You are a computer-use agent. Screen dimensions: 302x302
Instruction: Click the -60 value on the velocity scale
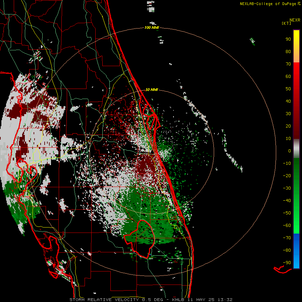287,225
